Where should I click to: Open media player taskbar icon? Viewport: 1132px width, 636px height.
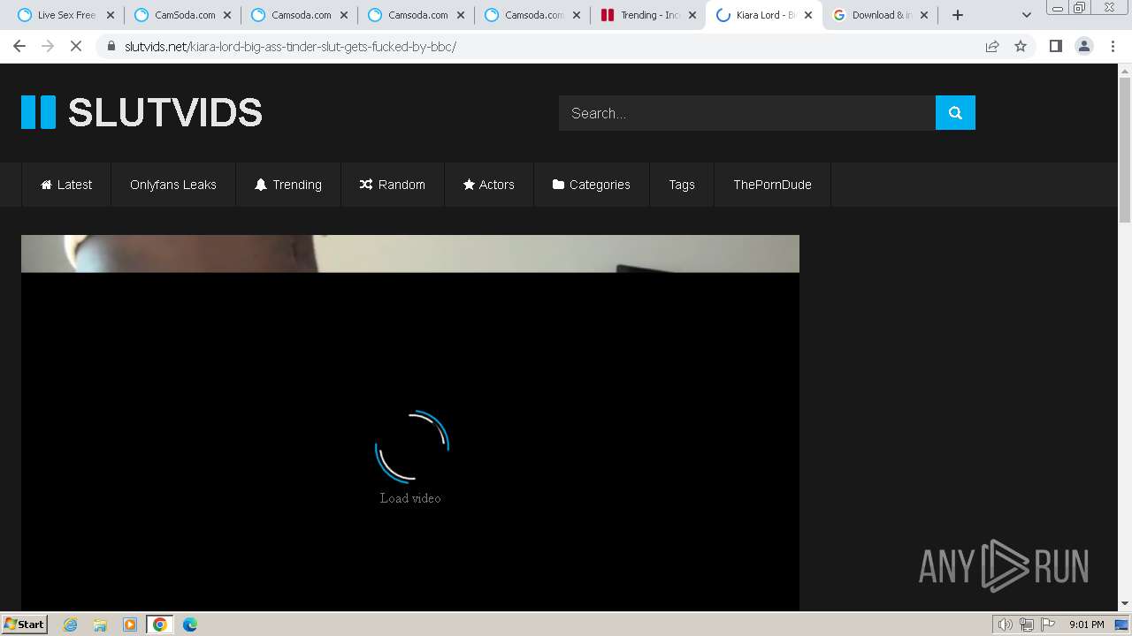pos(130,625)
